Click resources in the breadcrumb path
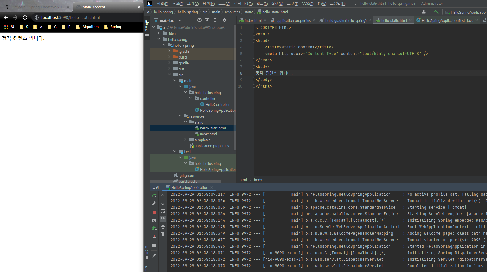The height and width of the screenshot is (272, 487). point(232,12)
